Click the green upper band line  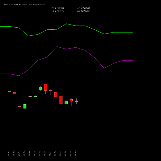point(66,24)
